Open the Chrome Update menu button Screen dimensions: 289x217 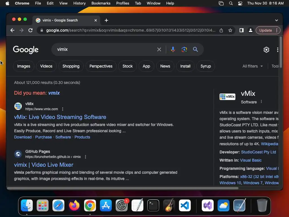[x=268, y=30]
